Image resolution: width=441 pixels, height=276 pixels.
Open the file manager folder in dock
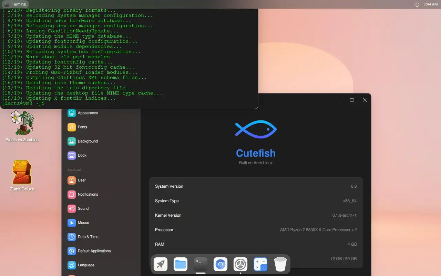[x=181, y=264]
